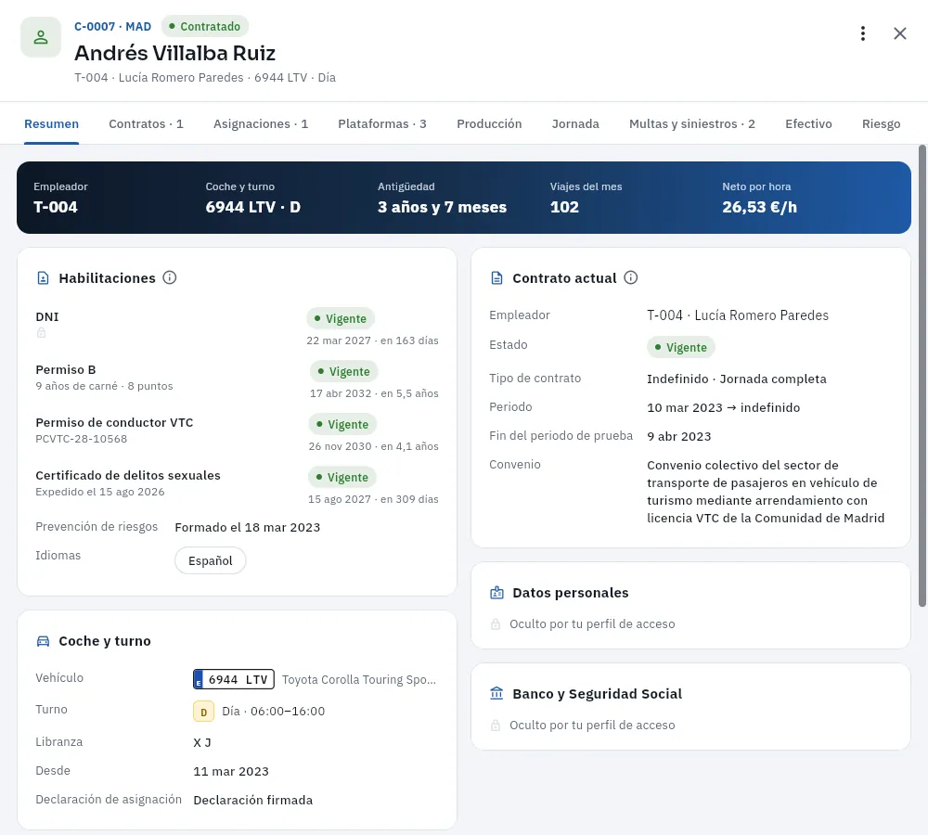Open the Jornada tab

click(x=576, y=123)
